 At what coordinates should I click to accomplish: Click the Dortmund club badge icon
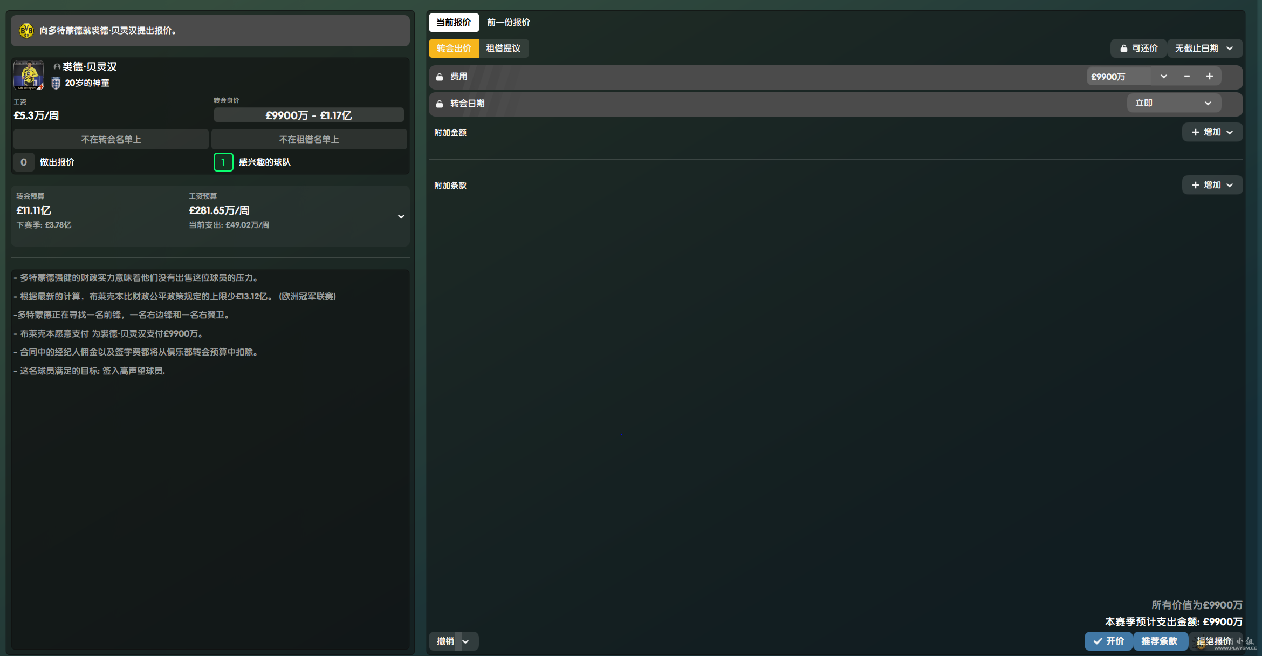[26, 31]
